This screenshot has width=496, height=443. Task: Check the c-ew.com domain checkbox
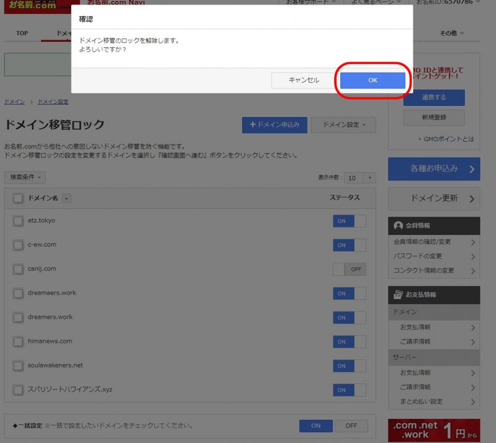18,245
